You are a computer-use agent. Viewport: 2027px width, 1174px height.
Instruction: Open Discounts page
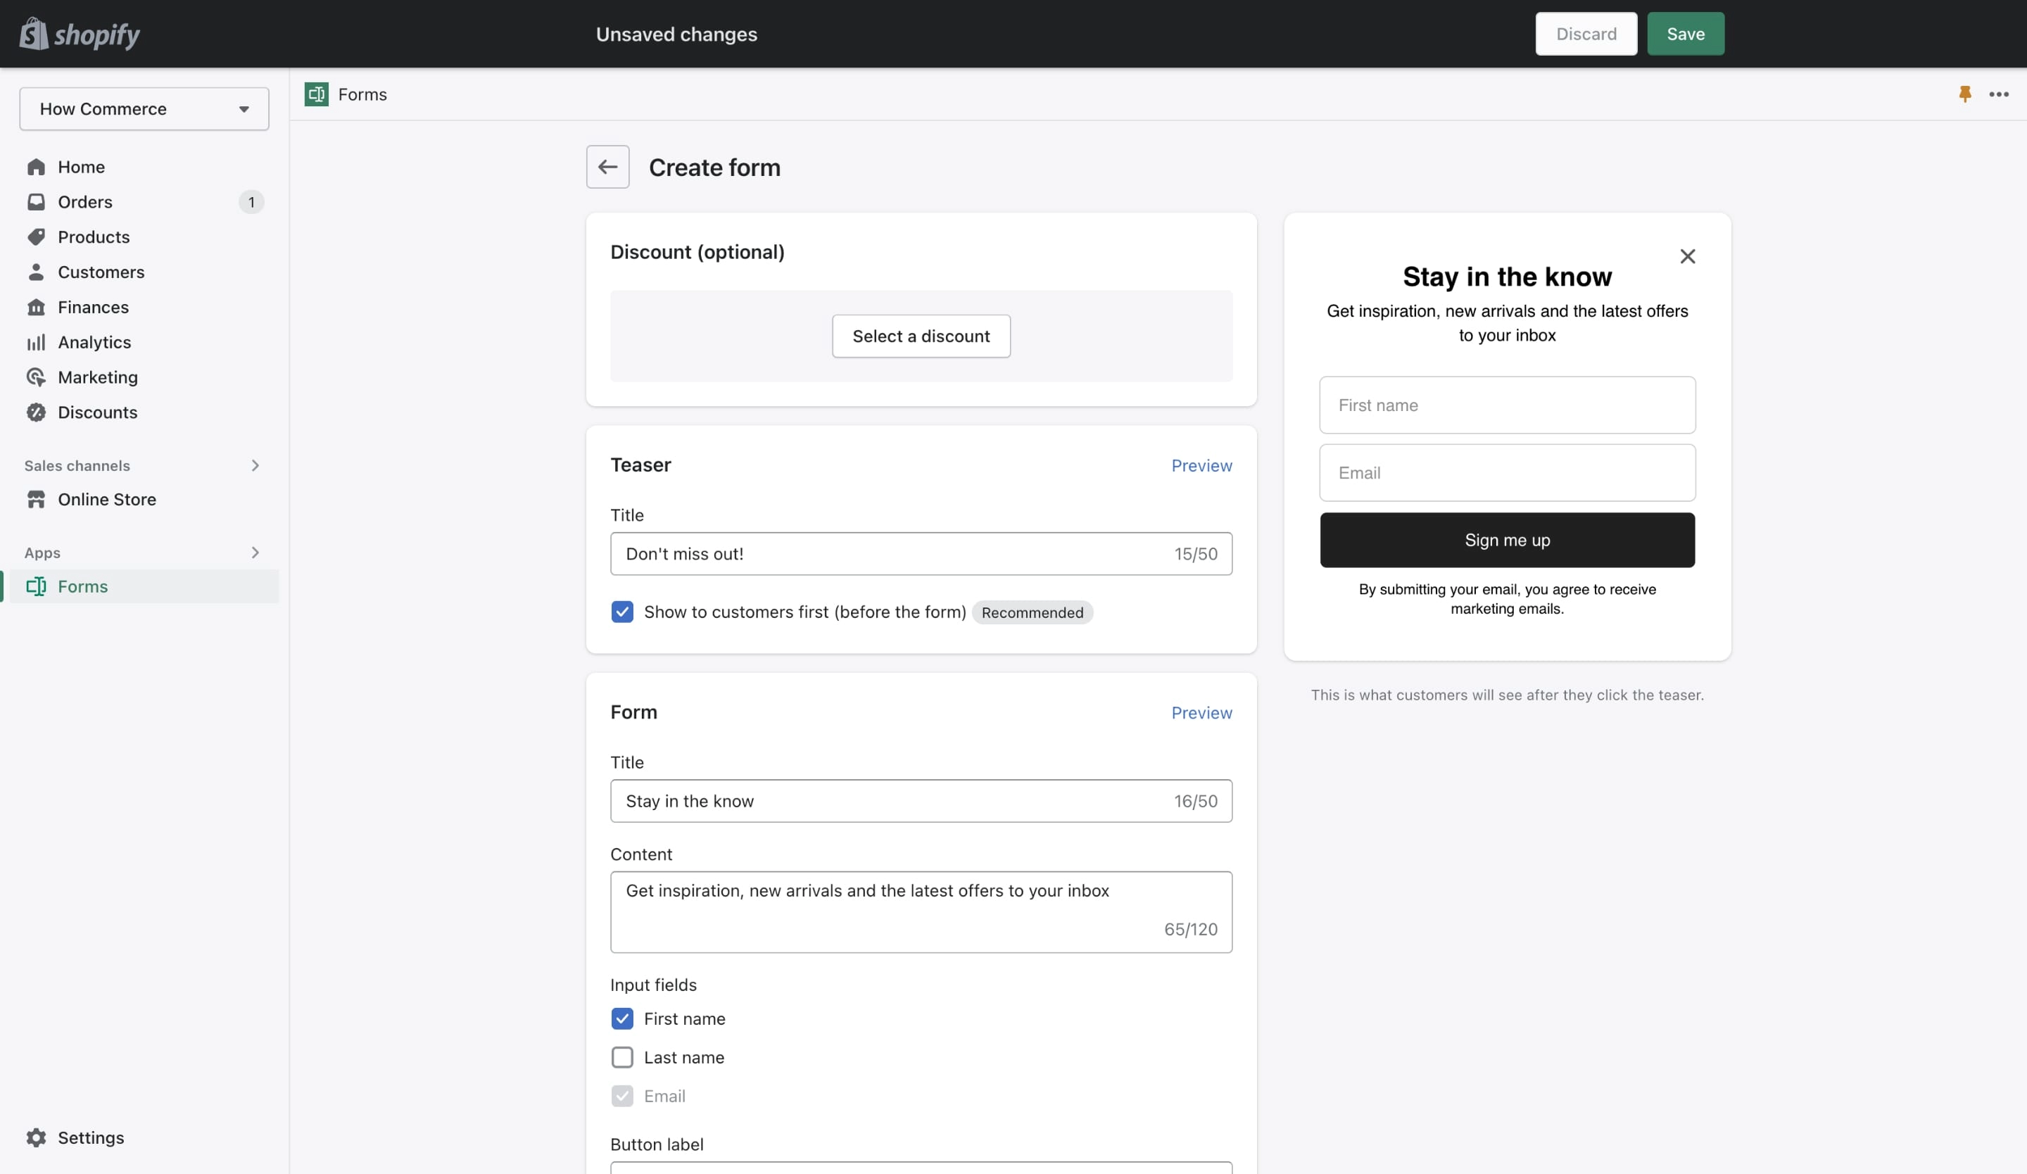97,412
